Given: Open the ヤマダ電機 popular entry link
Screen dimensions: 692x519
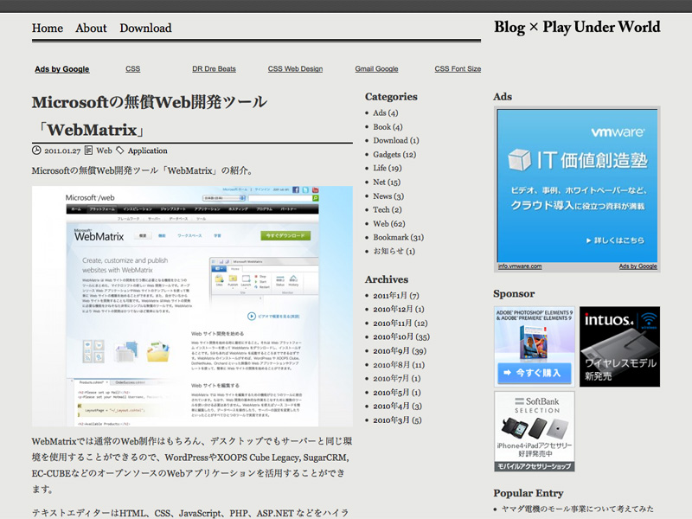Looking at the screenshot, I should click(x=577, y=509).
